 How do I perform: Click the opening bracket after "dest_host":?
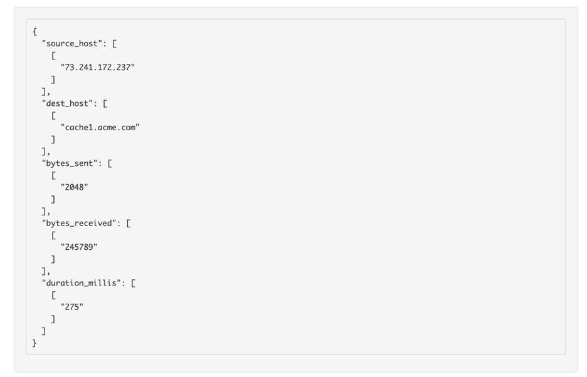point(105,103)
